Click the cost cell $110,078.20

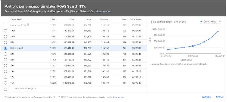pyautogui.click(x=68, y=83)
